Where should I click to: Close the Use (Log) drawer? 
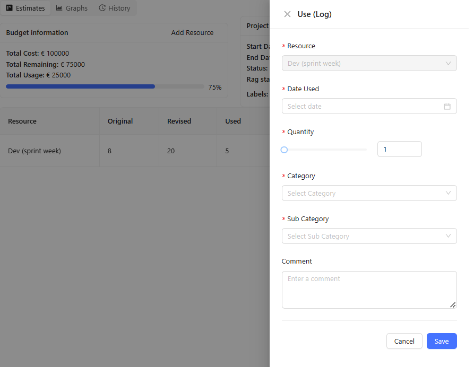[287, 14]
